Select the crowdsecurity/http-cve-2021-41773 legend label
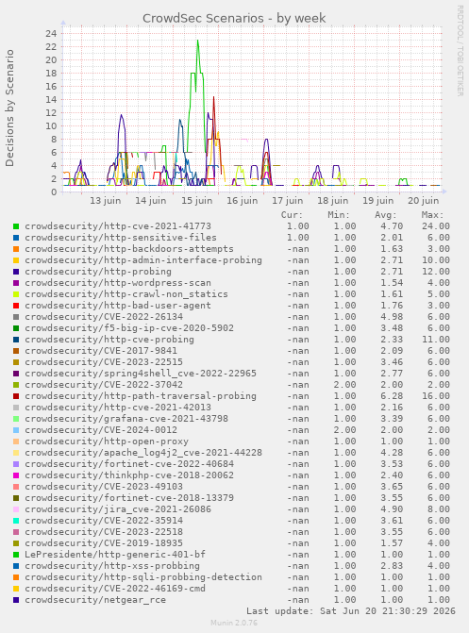This screenshot has width=469, height=633. [x=118, y=226]
